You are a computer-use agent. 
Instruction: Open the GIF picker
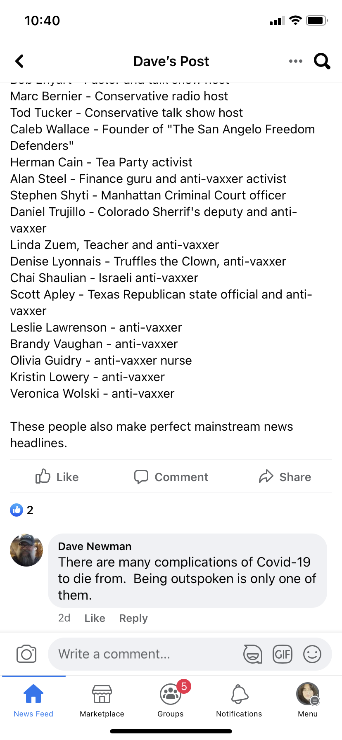(283, 654)
